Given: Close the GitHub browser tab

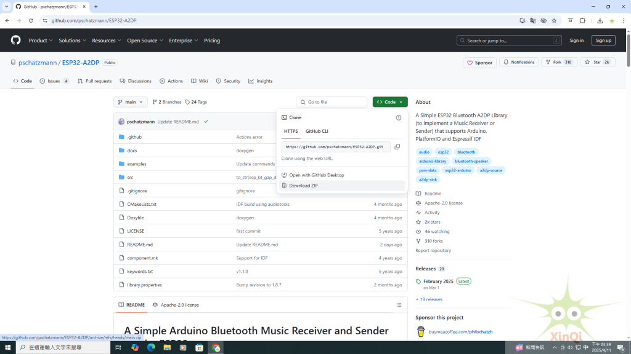Looking at the screenshot, I should point(84,6).
